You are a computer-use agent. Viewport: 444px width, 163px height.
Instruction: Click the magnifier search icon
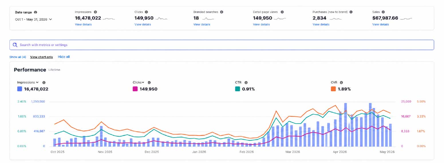pyautogui.click(x=15, y=45)
